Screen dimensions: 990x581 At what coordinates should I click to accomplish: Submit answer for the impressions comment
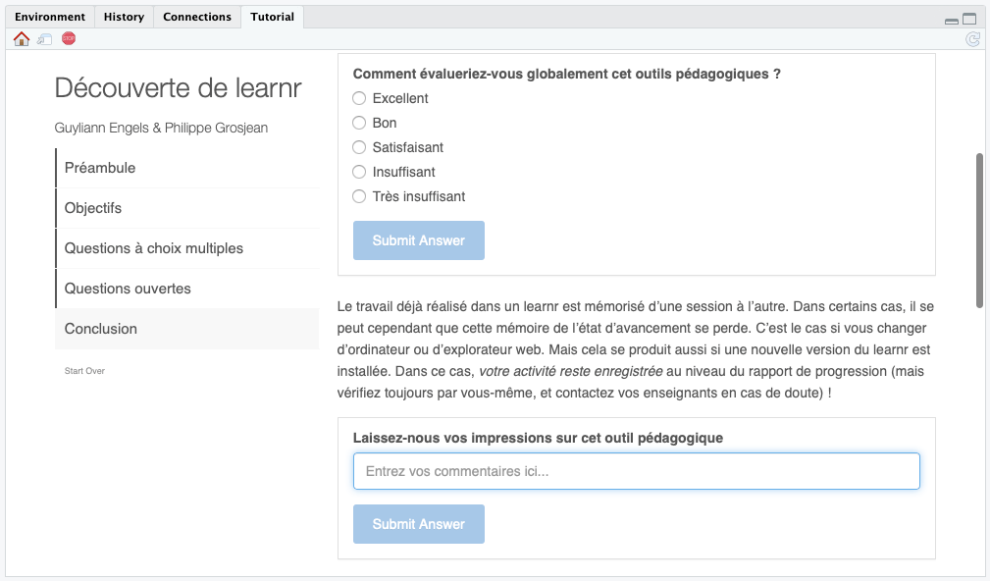pyautogui.click(x=419, y=524)
